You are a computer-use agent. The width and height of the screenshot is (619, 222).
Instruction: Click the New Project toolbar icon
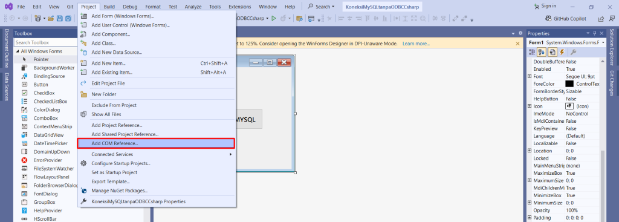[x=38, y=19]
